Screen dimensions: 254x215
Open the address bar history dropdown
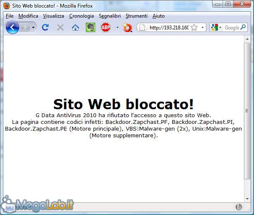coord(202,27)
